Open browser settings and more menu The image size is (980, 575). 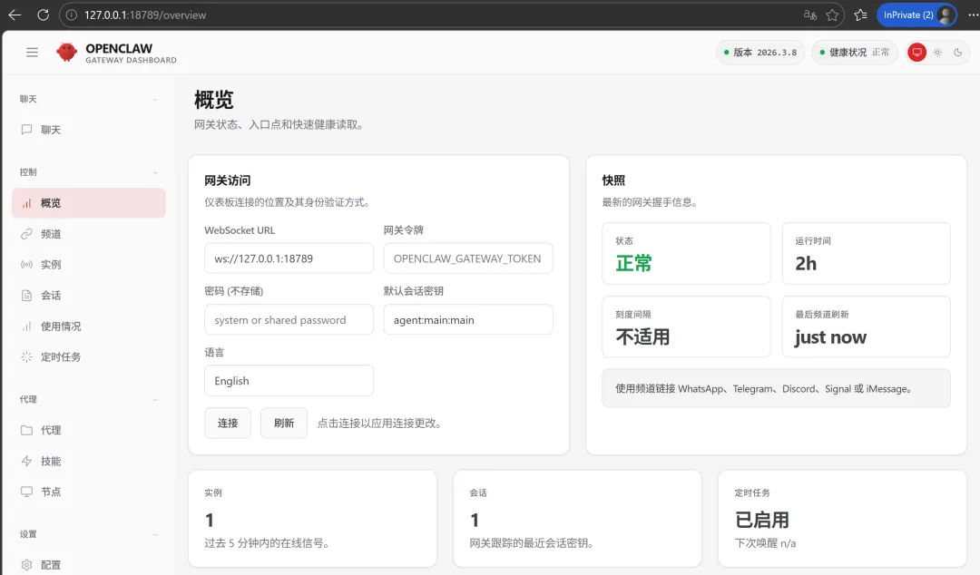[973, 15]
